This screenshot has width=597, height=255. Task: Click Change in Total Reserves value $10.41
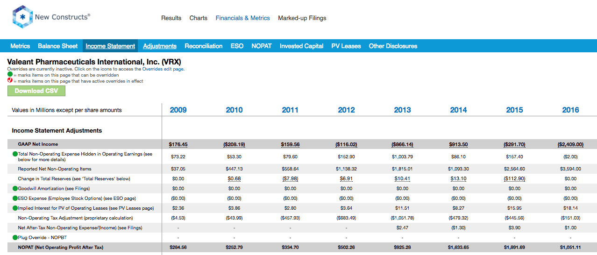coord(402,178)
